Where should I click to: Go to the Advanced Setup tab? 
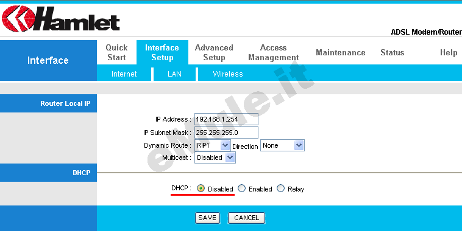214,52
